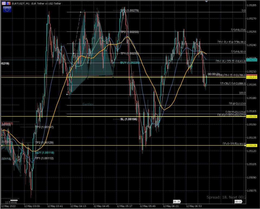Click the chart shift triangle at top
Screen dimensions: 260x209
point(207,1)
